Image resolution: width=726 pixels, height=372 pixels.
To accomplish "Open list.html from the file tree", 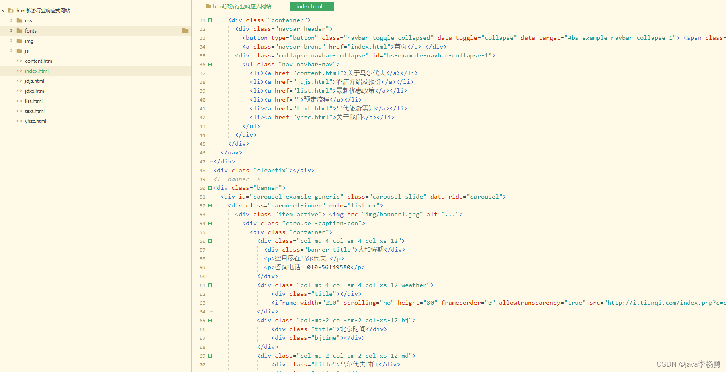I will (x=34, y=101).
